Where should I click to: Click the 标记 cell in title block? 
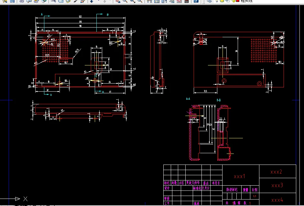167,183
